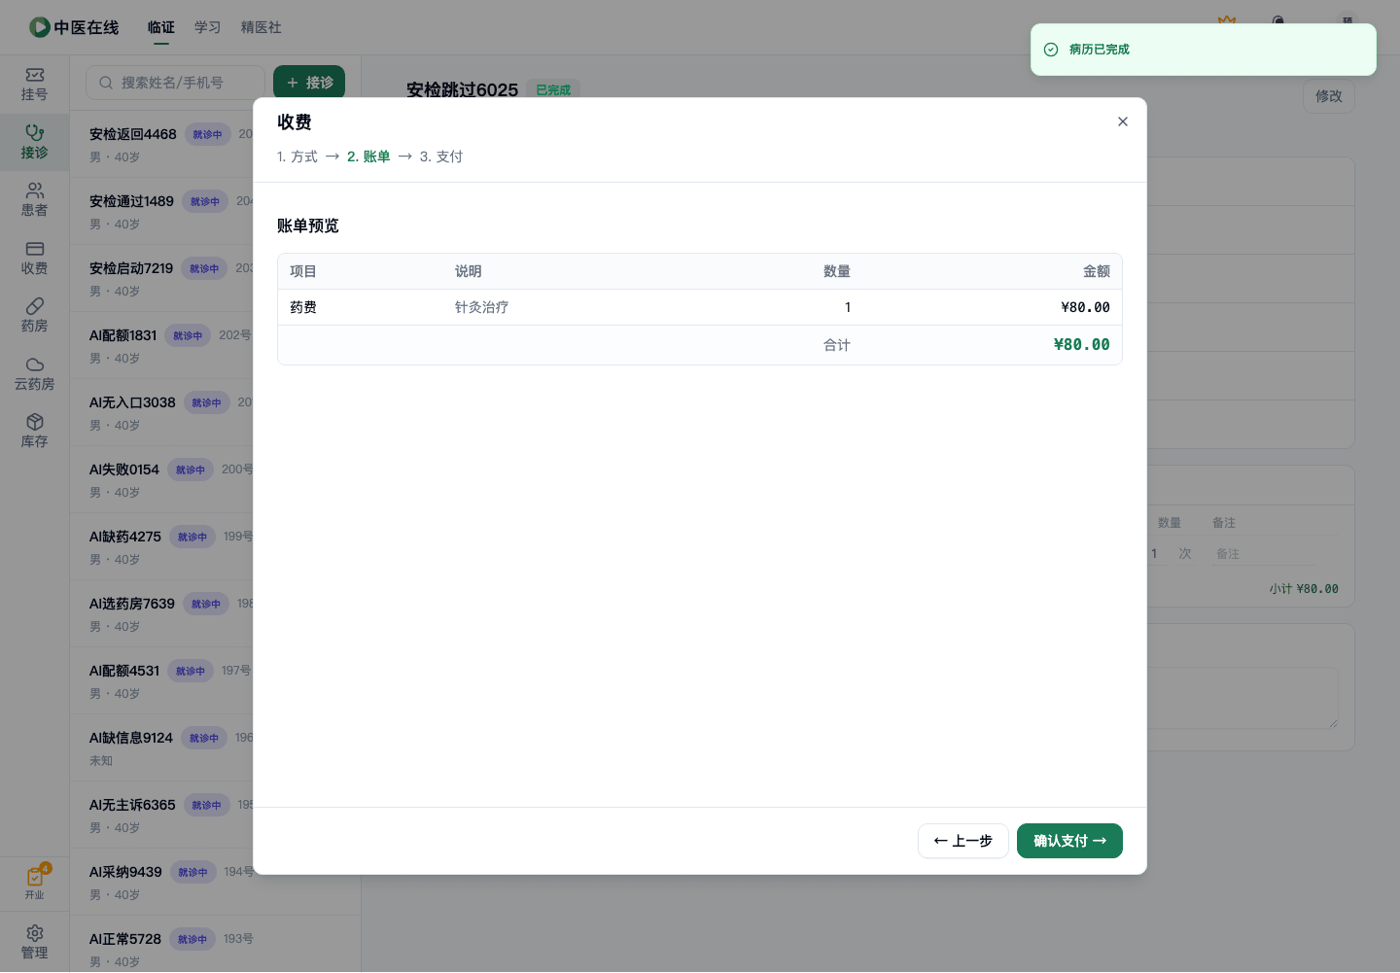Viewport: 1400px width, 973px height.
Task: Click the 账单预览 heading
Action: 308,226
